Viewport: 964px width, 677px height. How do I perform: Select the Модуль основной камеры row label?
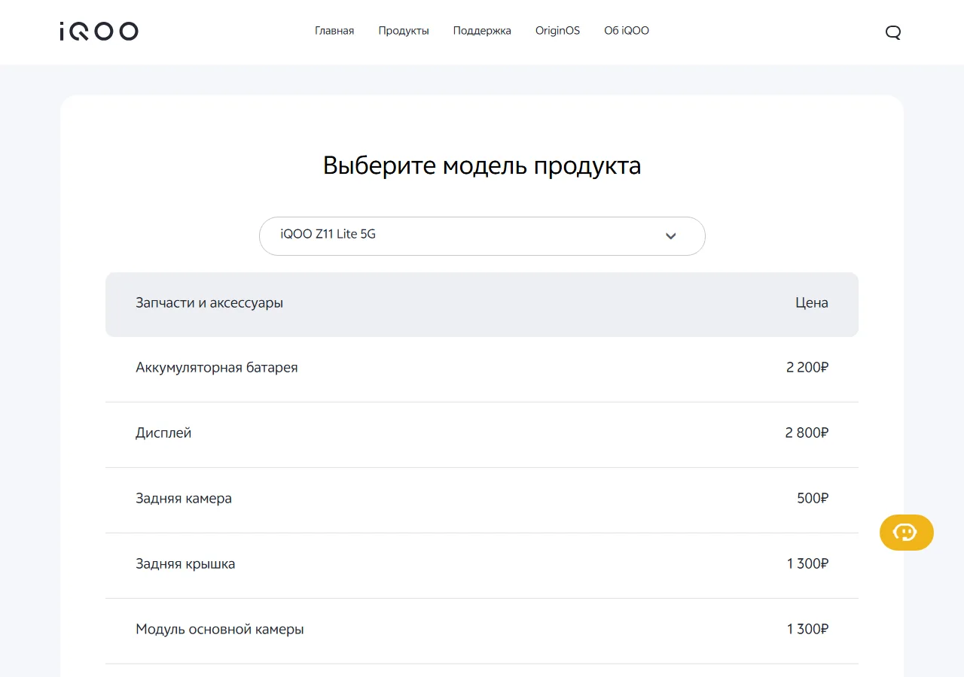[x=220, y=630]
